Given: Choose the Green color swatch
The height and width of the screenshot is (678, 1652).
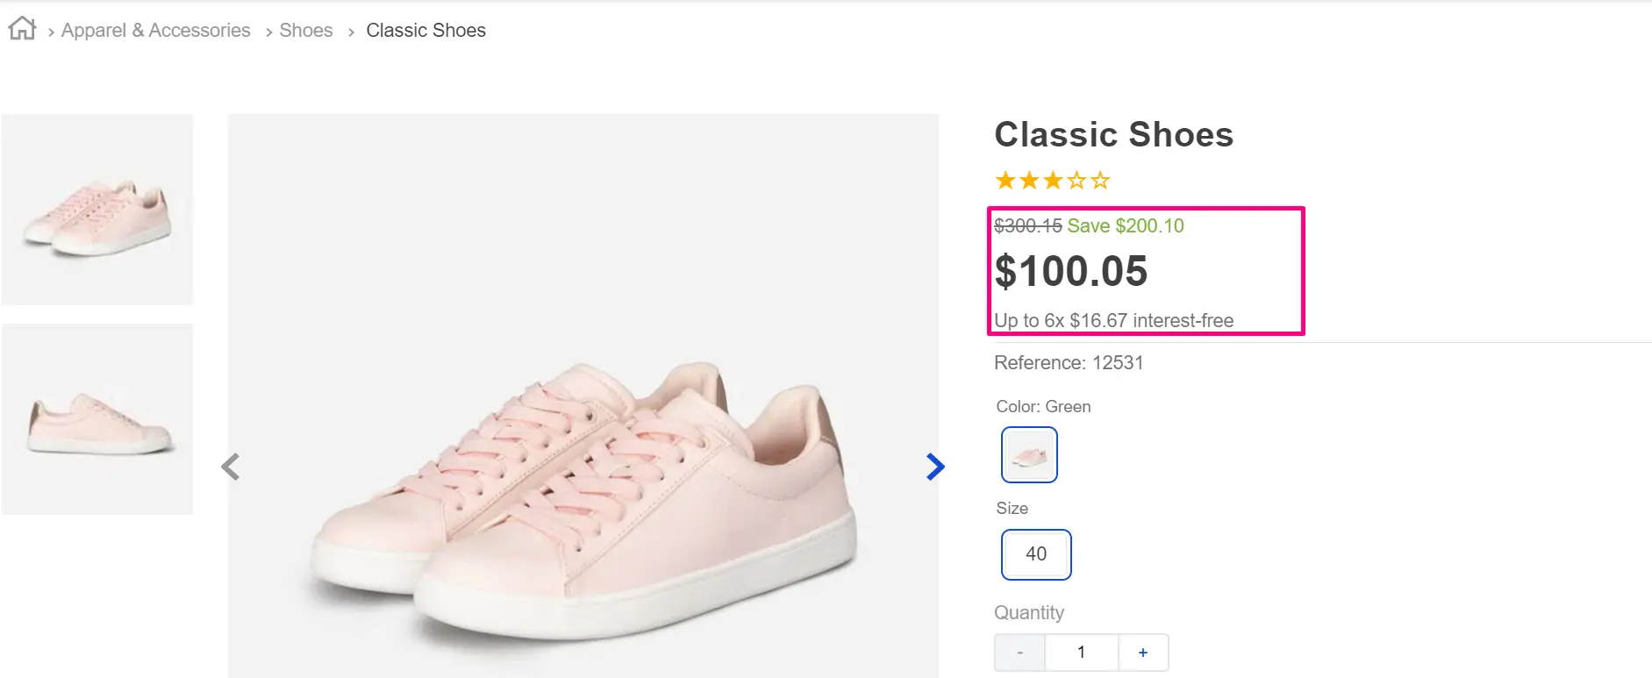Looking at the screenshot, I should pyautogui.click(x=1029, y=454).
